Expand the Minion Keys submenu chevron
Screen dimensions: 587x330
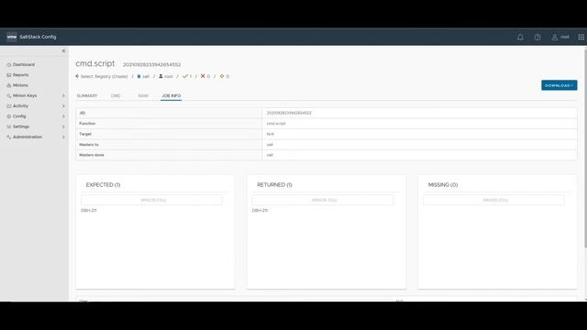coord(63,95)
